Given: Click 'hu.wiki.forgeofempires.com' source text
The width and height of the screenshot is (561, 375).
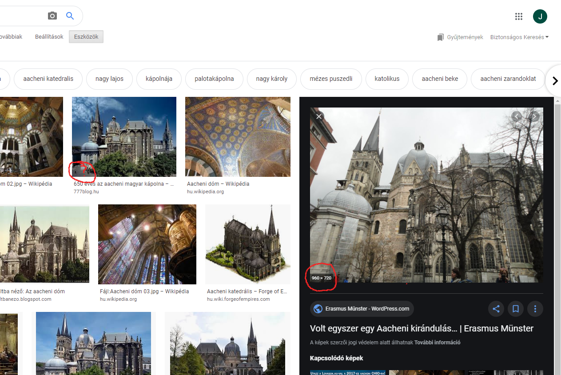Looking at the screenshot, I should click(239, 299).
